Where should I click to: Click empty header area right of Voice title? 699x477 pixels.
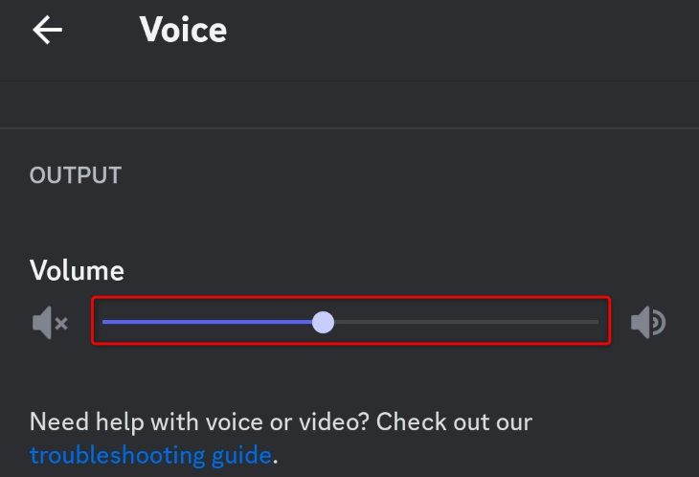(460, 30)
